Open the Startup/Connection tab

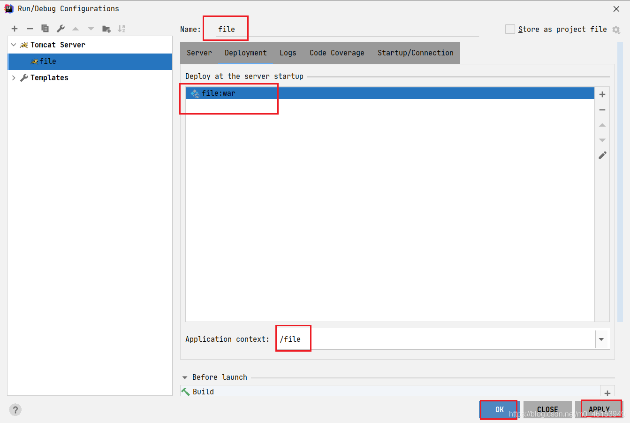pyautogui.click(x=416, y=53)
